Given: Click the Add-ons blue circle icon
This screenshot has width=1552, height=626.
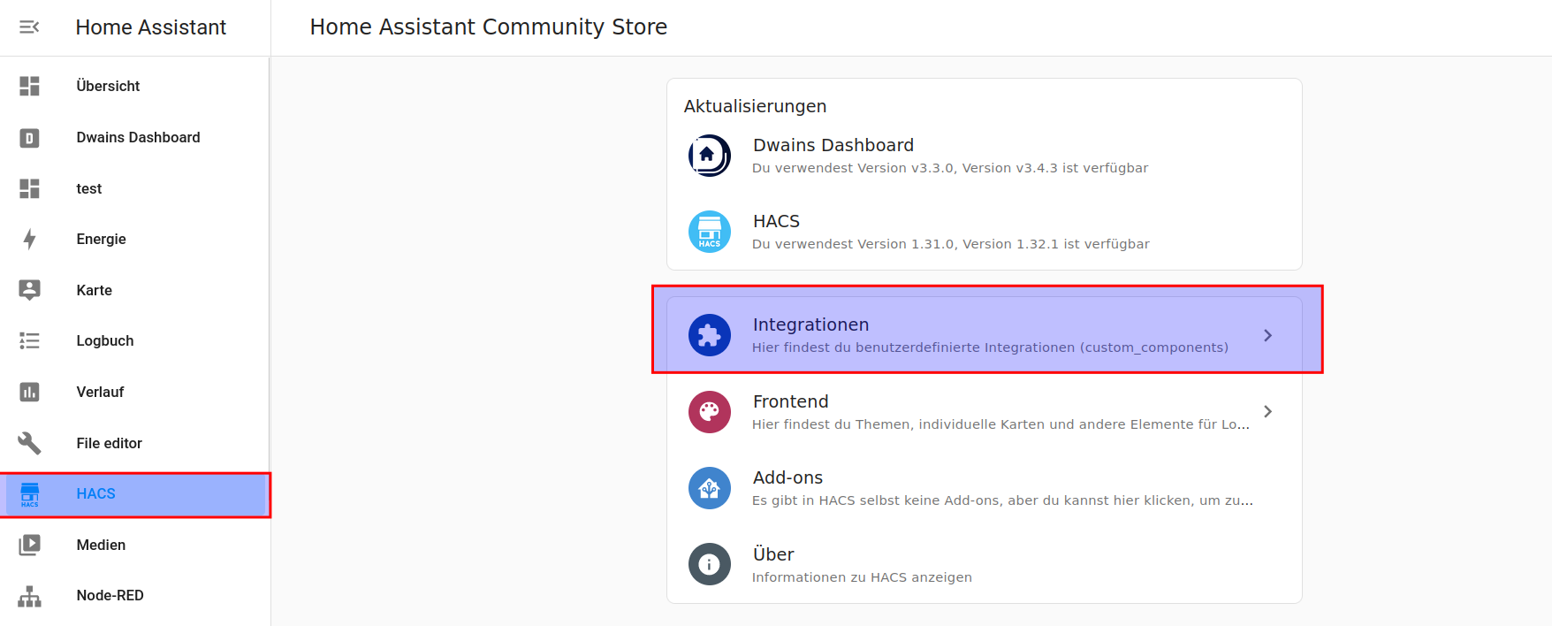Looking at the screenshot, I should (x=709, y=488).
